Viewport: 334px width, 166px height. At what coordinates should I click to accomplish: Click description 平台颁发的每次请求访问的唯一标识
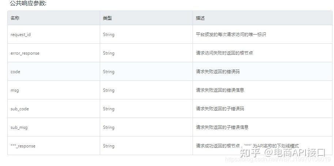click(x=231, y=35)
